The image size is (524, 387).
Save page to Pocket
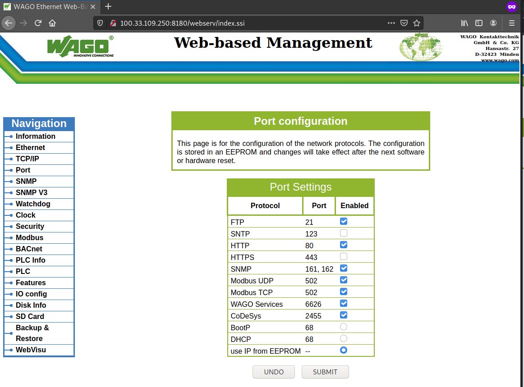click(x=404, y=23)
